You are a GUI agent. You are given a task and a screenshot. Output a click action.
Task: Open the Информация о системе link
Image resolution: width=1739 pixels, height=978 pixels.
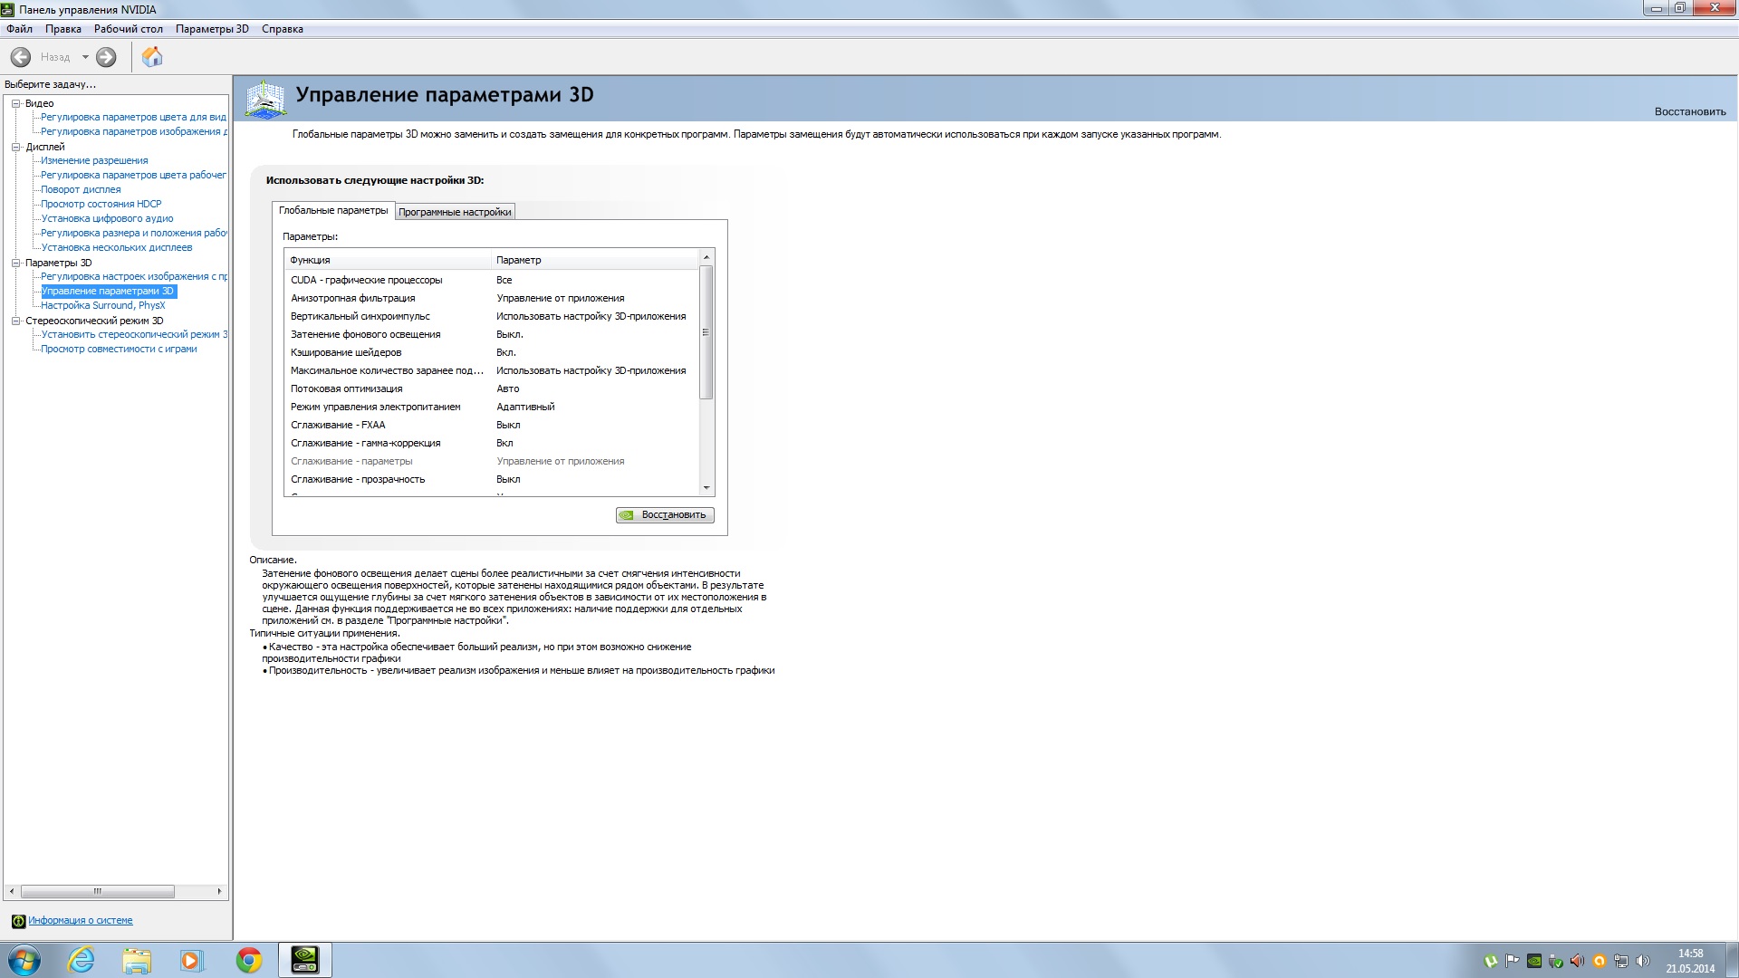point(80,920)
